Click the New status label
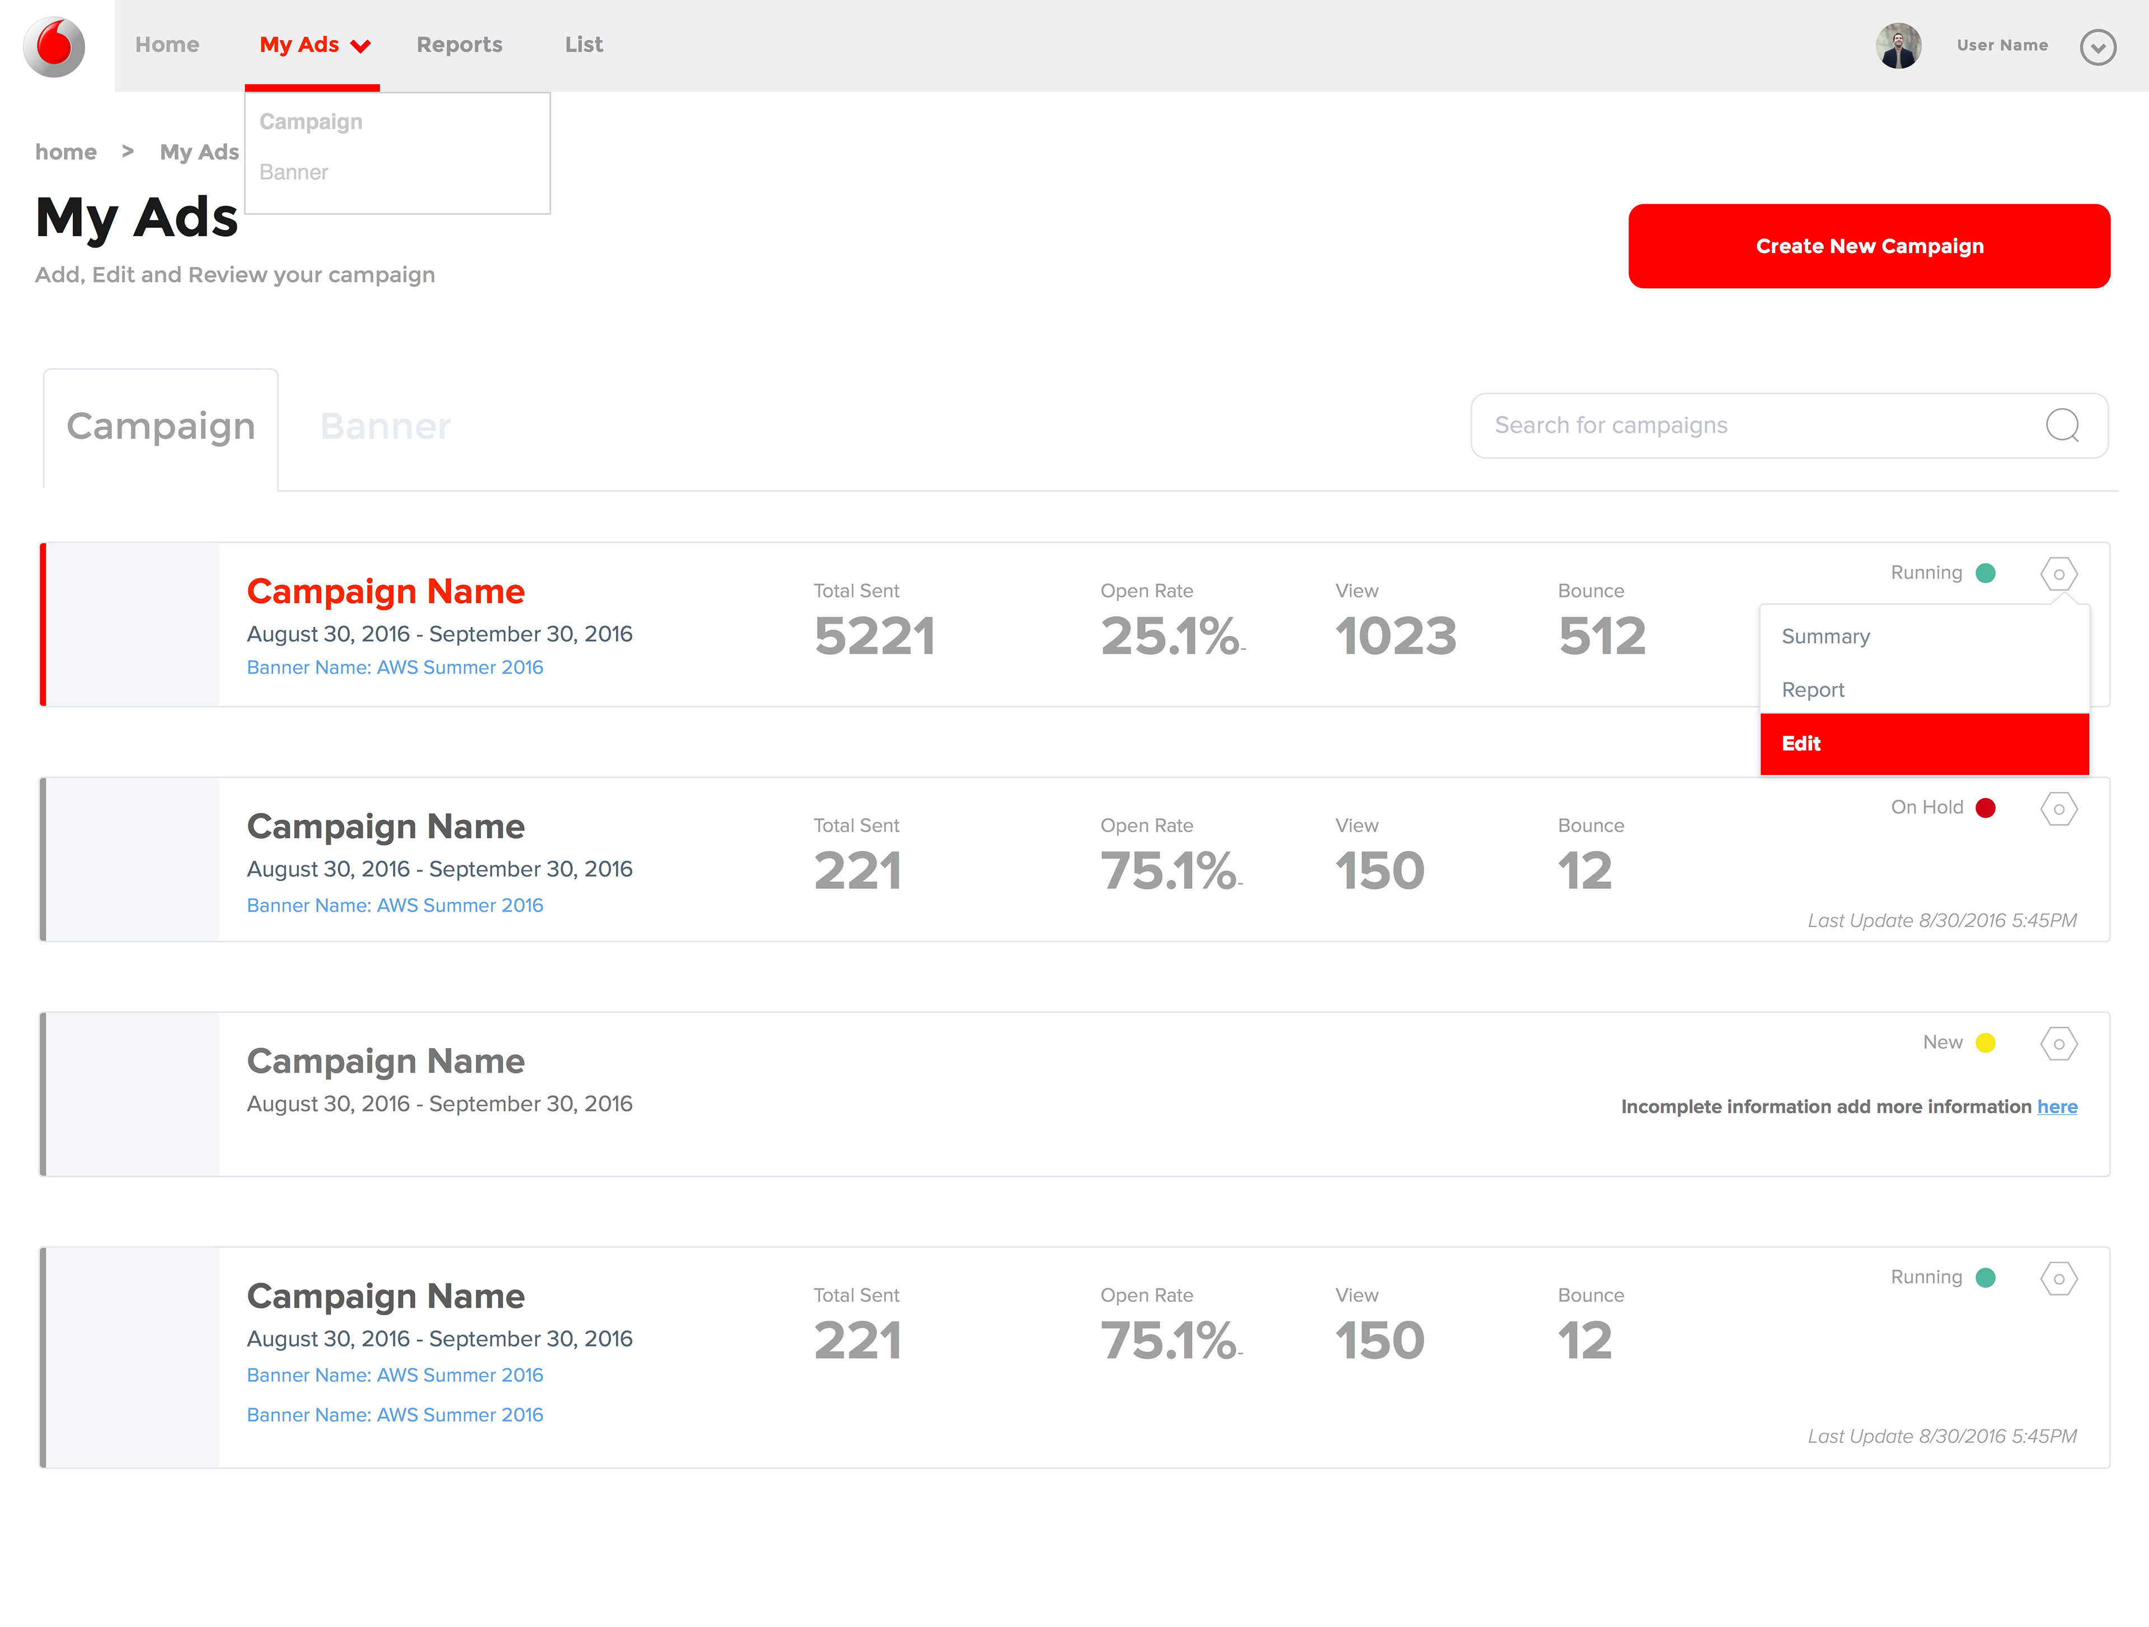The height and width of the screenshot is (1627, 2149). point(1942,1042)
